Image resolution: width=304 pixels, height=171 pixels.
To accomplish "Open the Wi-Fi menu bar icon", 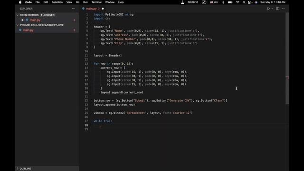I will coord(237,2).
